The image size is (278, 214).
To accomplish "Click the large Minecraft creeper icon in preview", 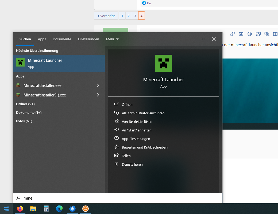I will [x=164, y=63].
